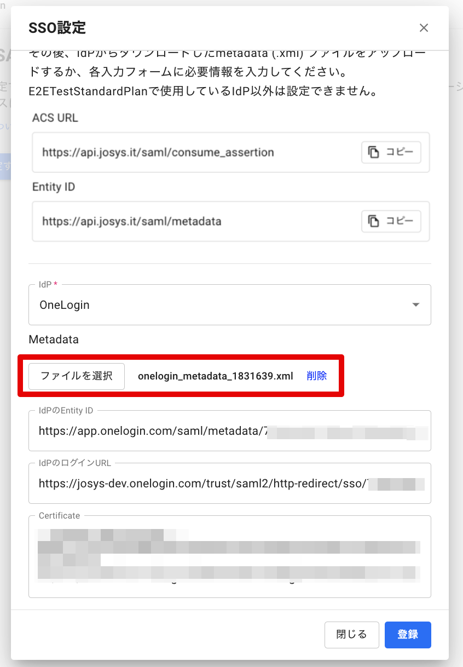Screen dimensions: 463x667
Task: Click the Entity ID saml/metadata URL text
Action: coord(132,221)
